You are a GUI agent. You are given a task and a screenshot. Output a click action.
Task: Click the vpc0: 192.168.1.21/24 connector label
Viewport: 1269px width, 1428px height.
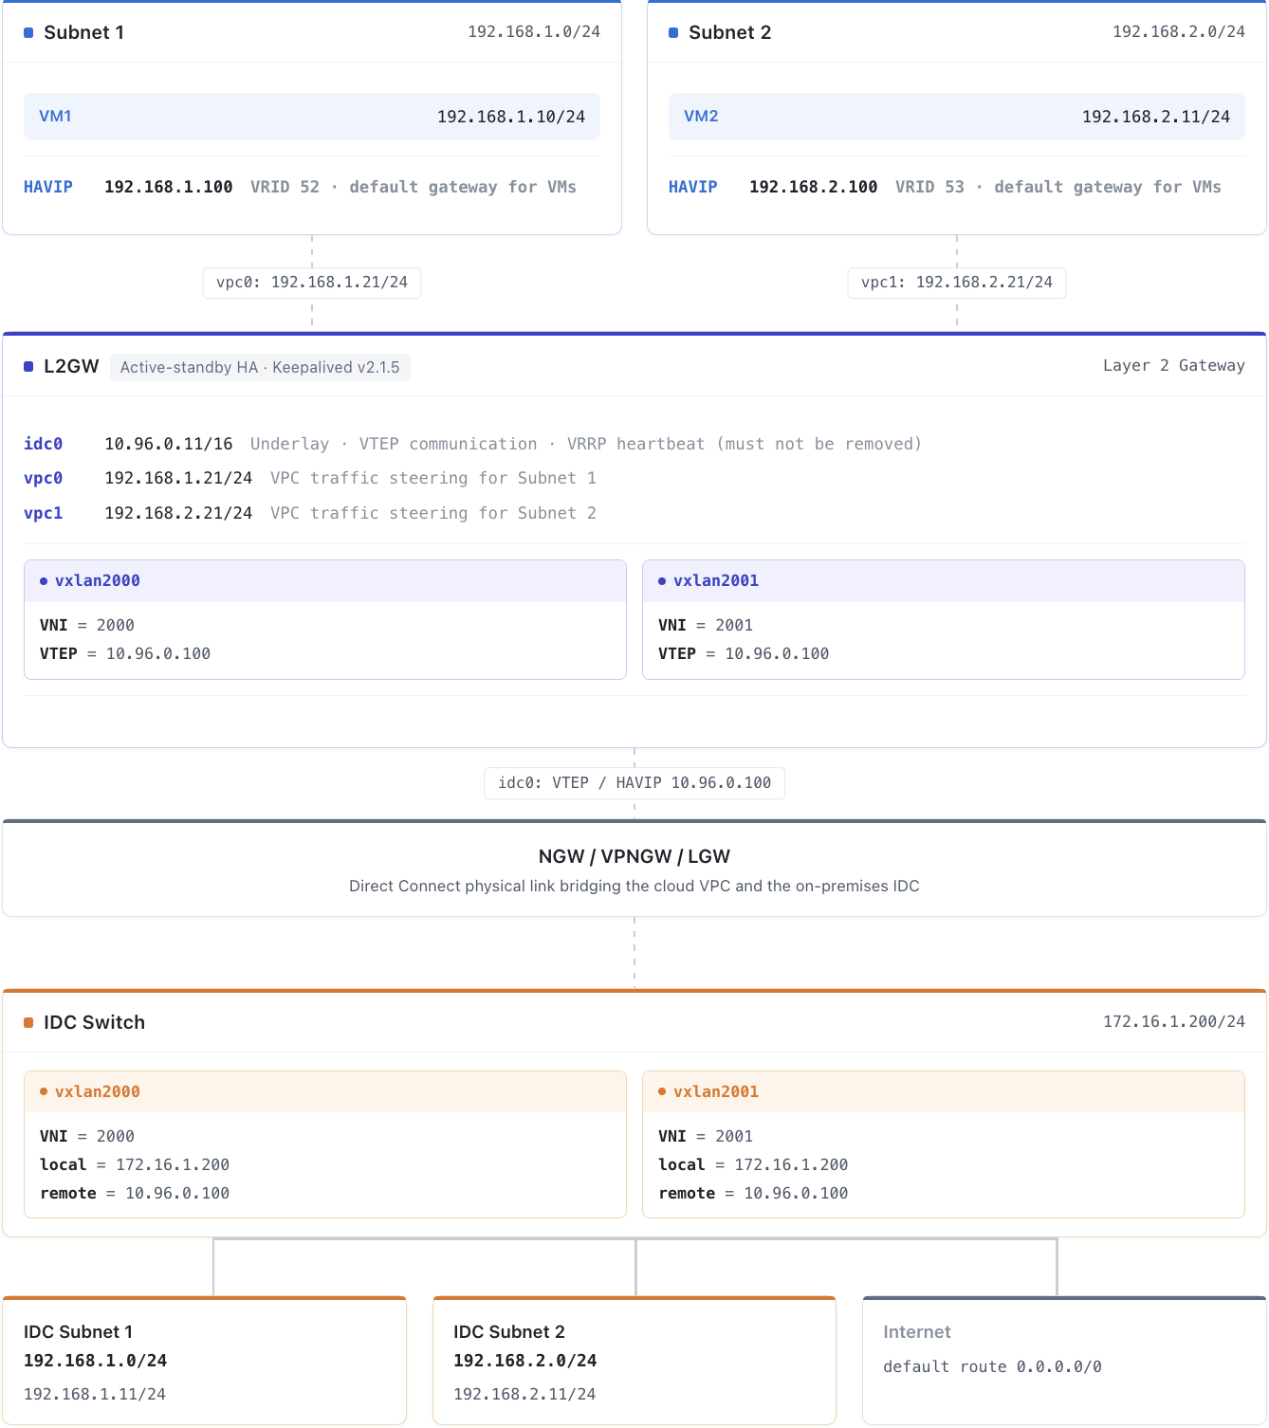(x=312, y=283)
